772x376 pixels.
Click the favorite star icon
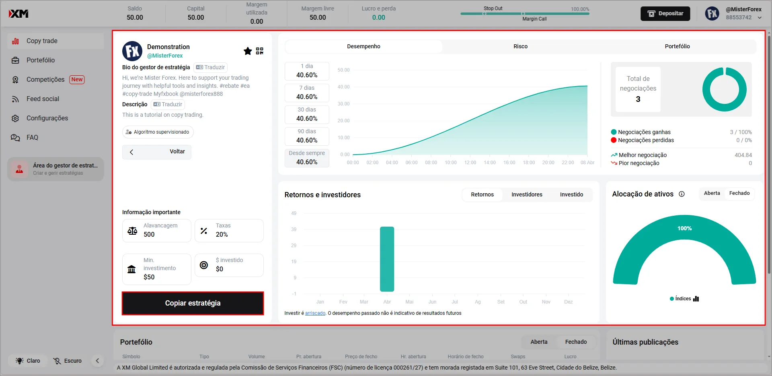pos(248,51)
